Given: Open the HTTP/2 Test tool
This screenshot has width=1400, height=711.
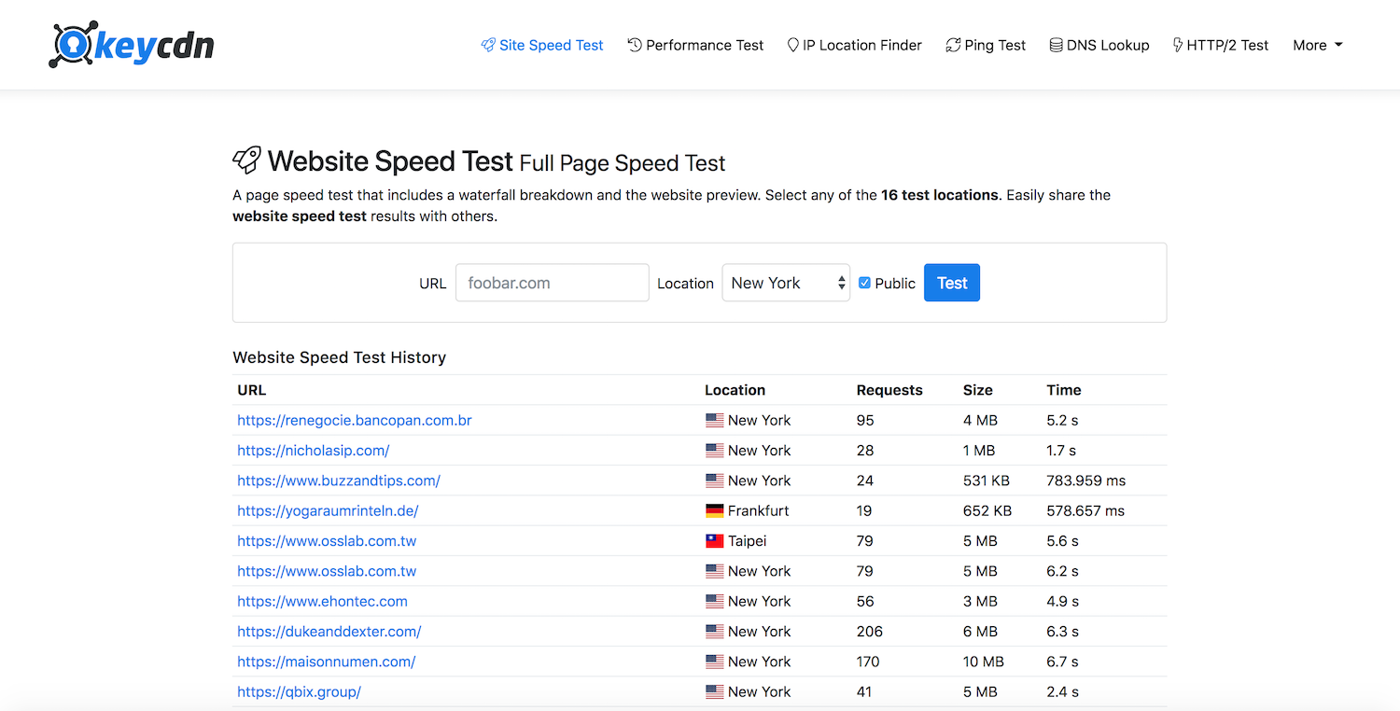Looking at the screenshot, I should [1221, 45].
